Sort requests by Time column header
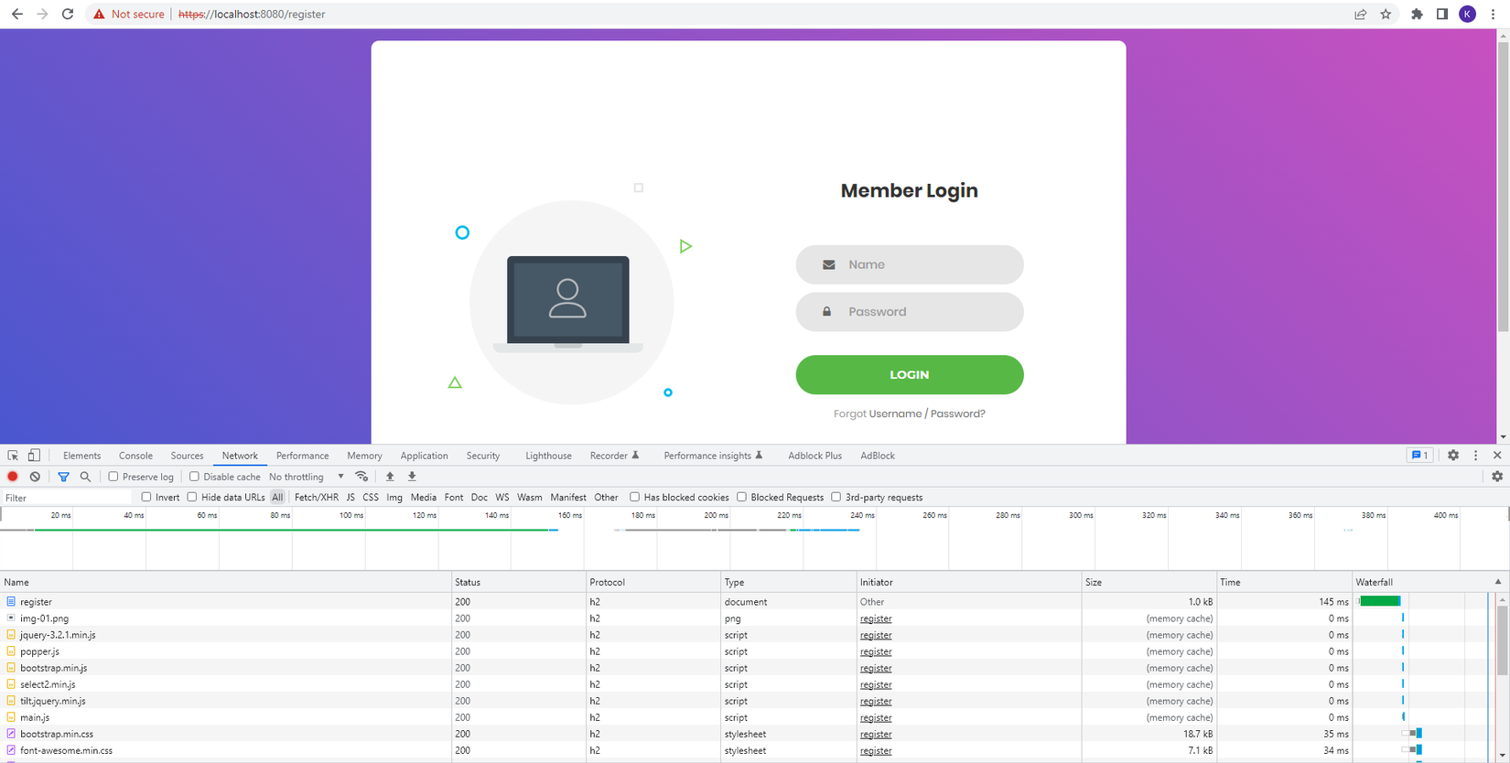The width and height of the screenshot is (1510, 763). (x=1284, y=582)
